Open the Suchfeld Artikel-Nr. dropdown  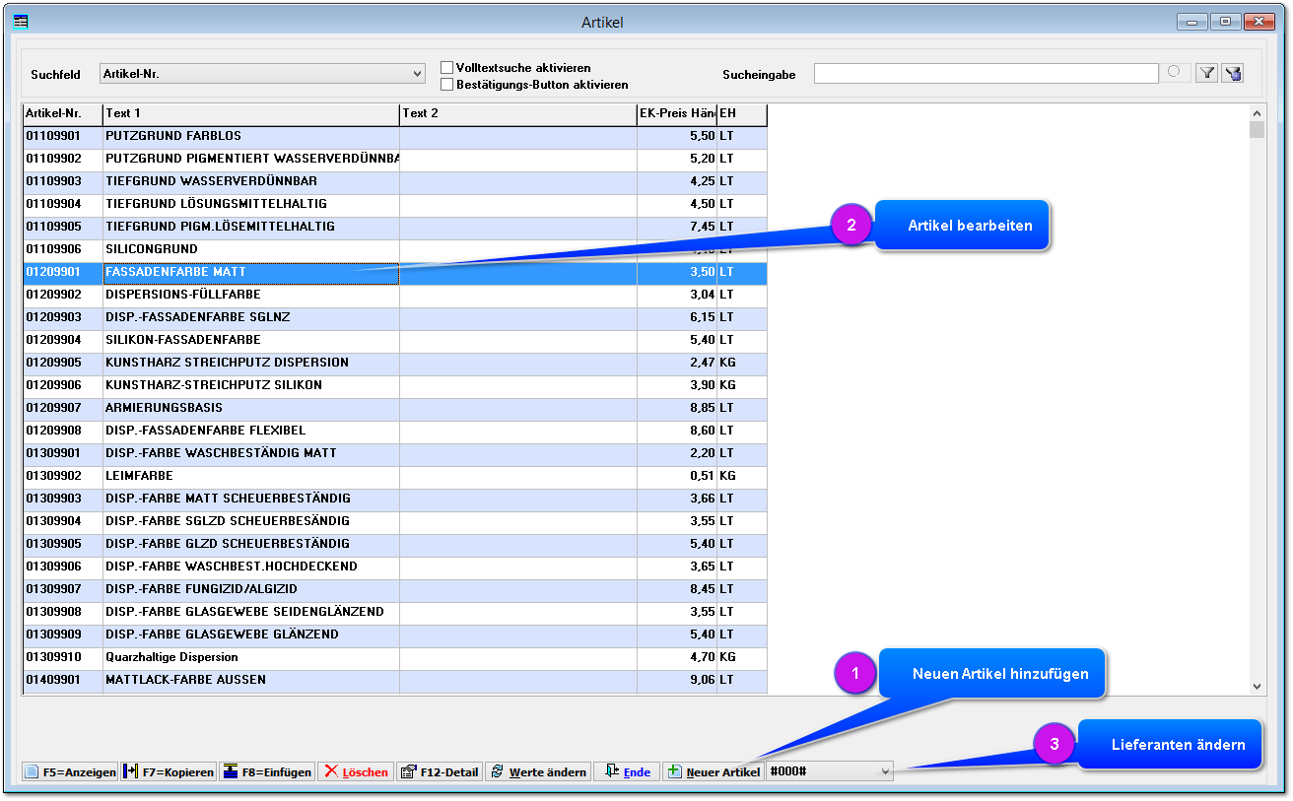point(262,74)
